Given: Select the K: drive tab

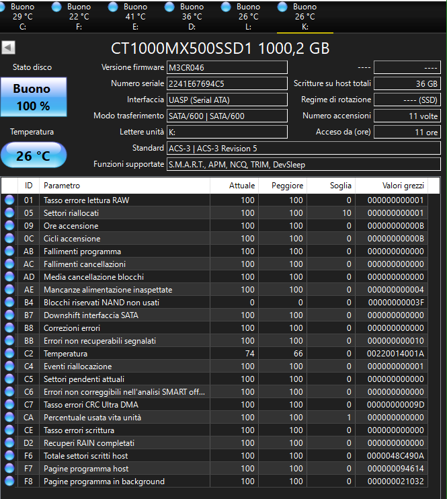Looking at the screenshot, I should click(304, 16).
